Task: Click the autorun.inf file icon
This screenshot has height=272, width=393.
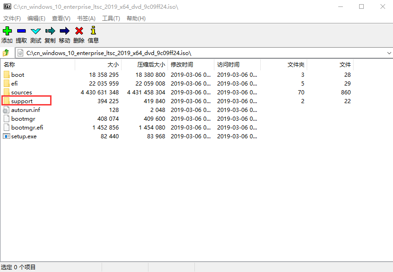Action: [6, 110]
